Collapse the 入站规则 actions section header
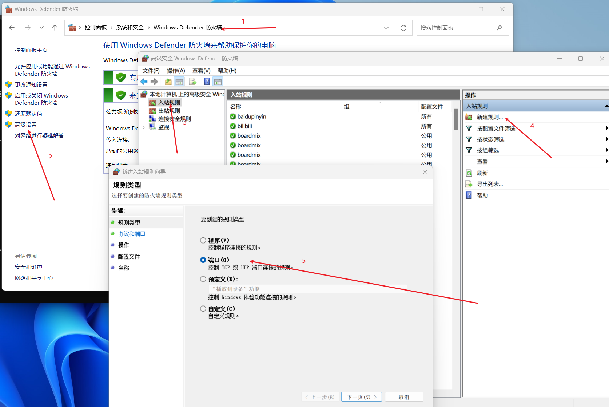 point(606,106)
